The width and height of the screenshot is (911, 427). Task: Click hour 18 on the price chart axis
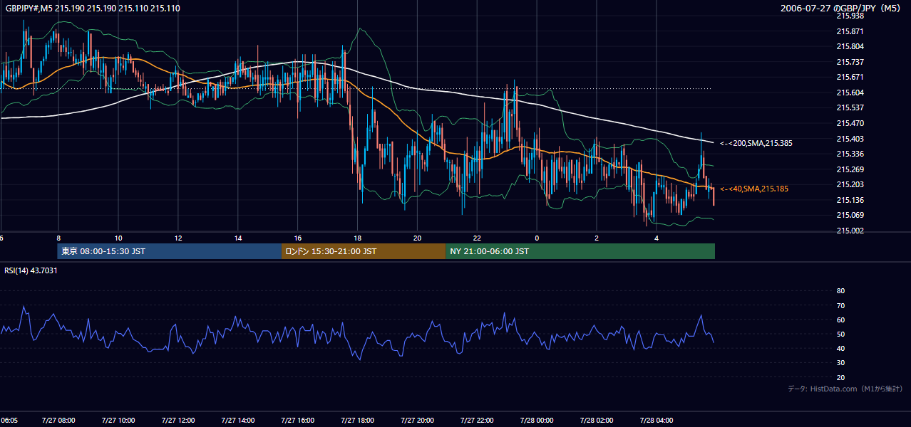pyautogui.click(x=357, y=238)
